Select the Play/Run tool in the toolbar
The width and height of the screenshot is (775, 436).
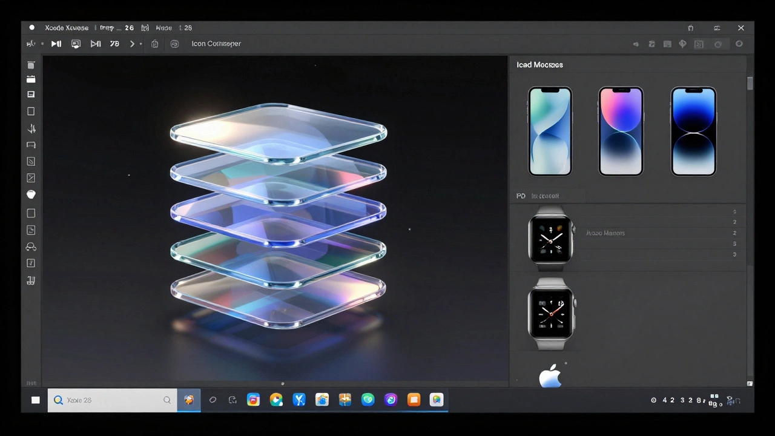coord(56,44)
